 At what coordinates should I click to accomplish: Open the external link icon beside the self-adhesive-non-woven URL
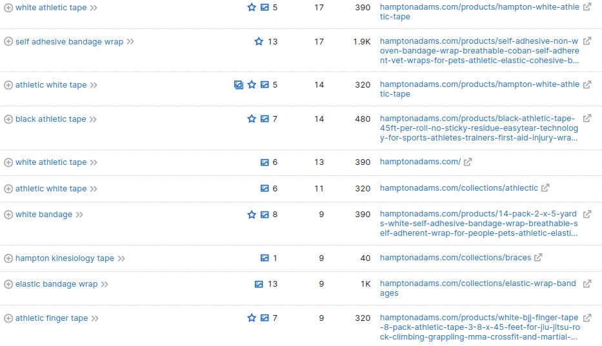pyautogui.click(x=587, y=41)
